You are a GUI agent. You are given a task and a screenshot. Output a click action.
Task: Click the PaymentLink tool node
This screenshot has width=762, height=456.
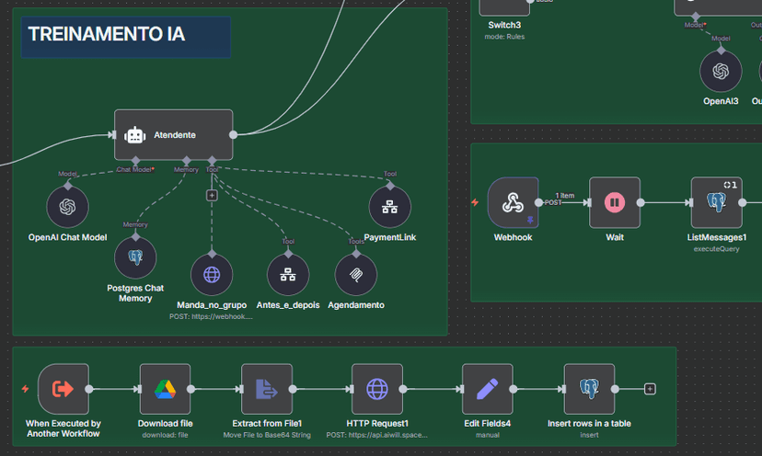pyautogui.click(x=389, y=207)
